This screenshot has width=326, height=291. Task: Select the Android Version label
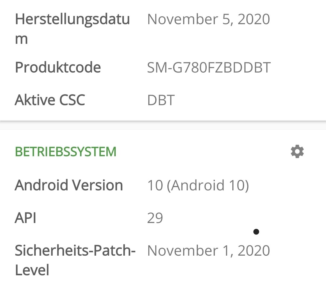click(69, 185)
